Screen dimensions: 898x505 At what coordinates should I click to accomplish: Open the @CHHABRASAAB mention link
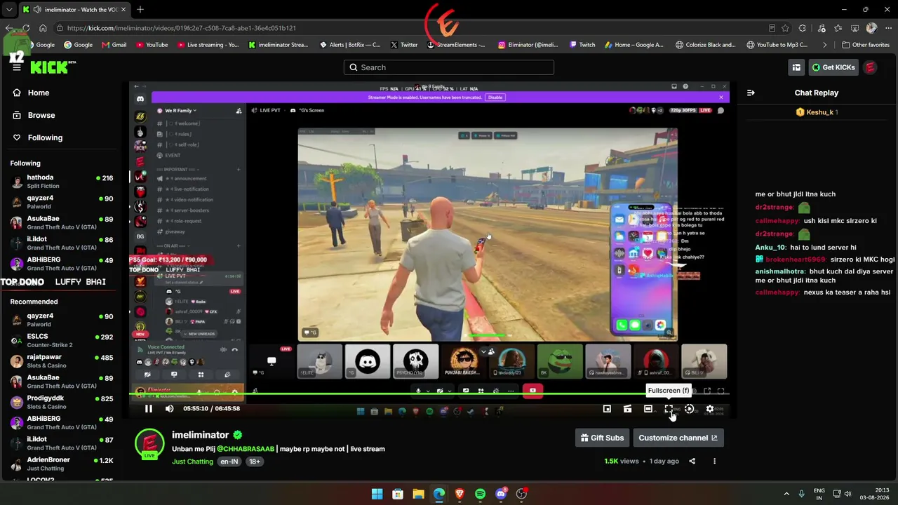point(246,449)
